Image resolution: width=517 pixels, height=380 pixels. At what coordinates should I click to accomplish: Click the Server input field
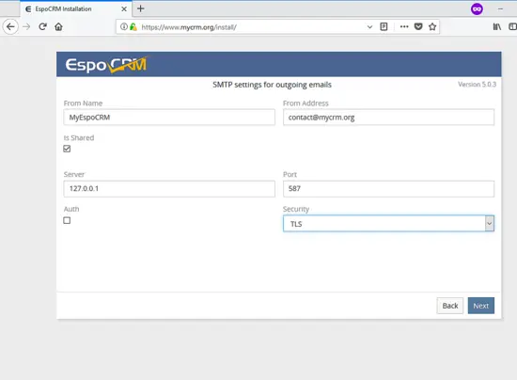(x=169, y=189)
